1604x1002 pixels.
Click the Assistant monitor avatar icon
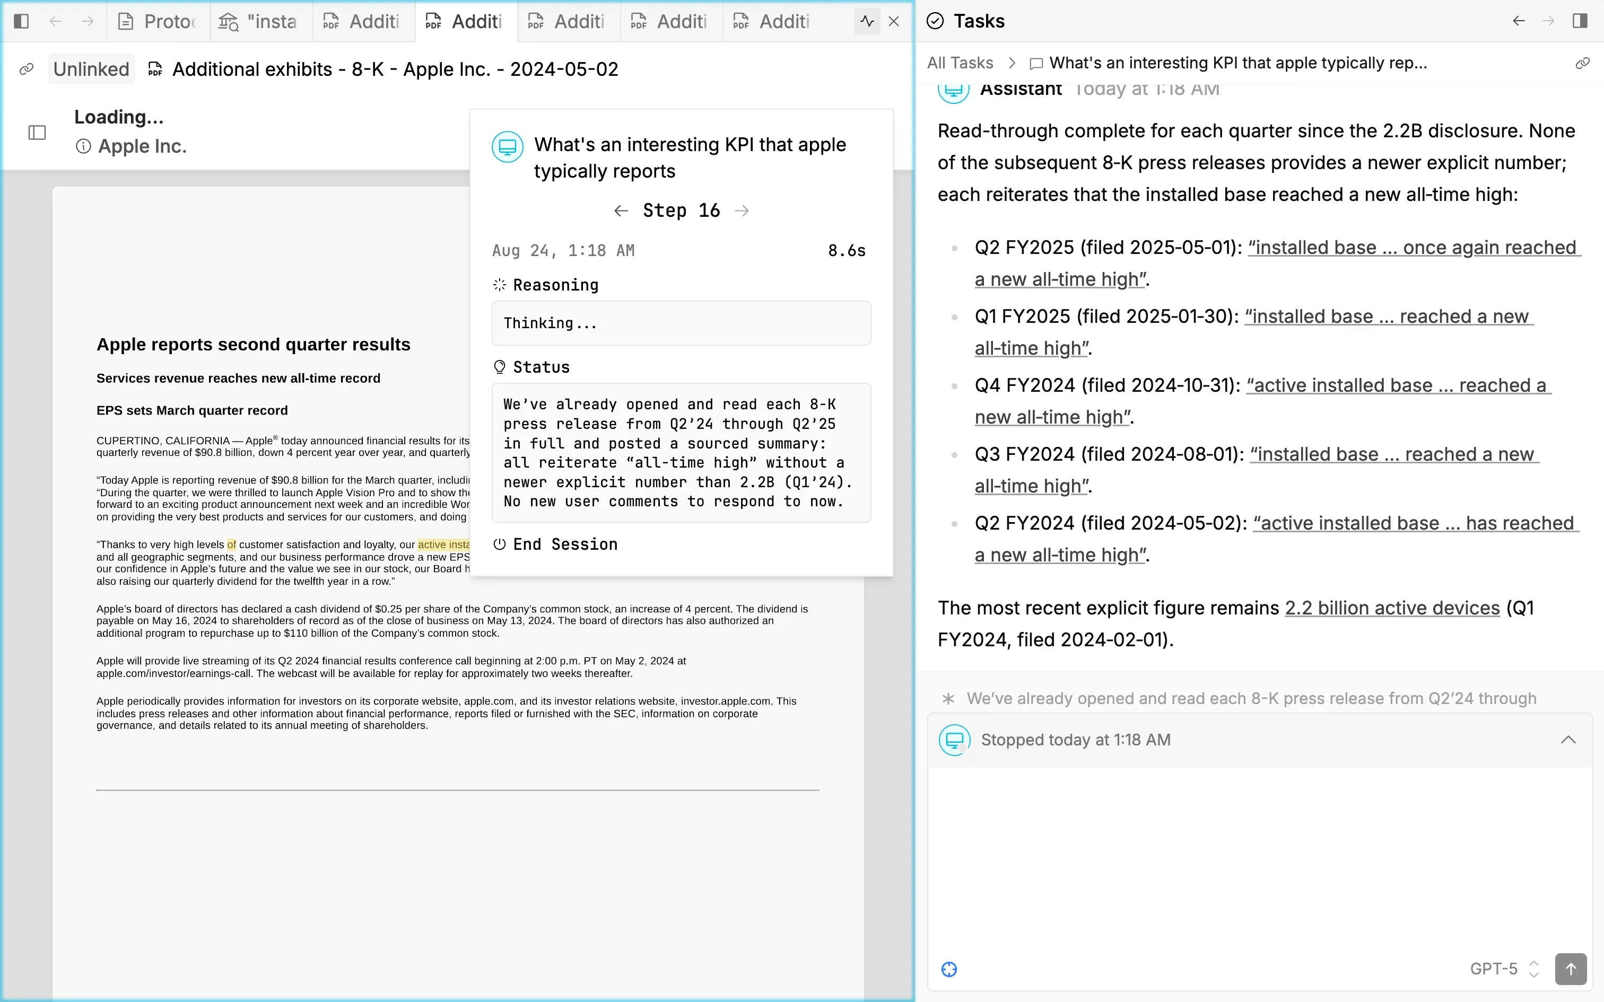953,91
